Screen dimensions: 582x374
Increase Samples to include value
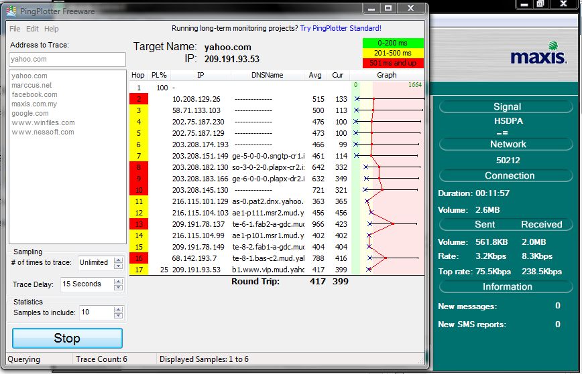(x=119, y=310)
